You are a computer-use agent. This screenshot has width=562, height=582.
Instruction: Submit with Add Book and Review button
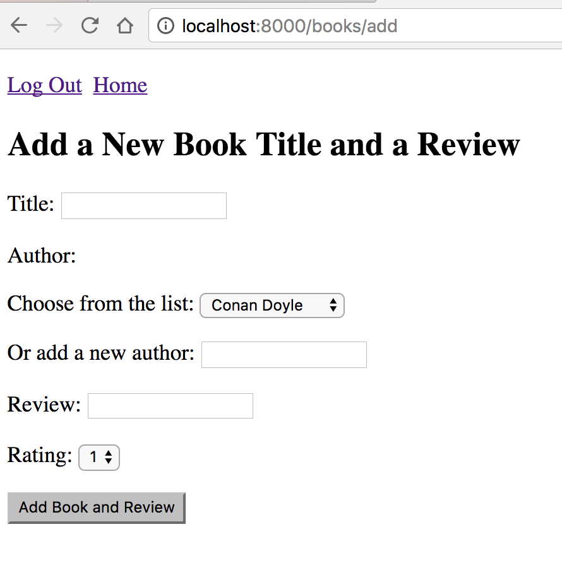click(96, 508)
